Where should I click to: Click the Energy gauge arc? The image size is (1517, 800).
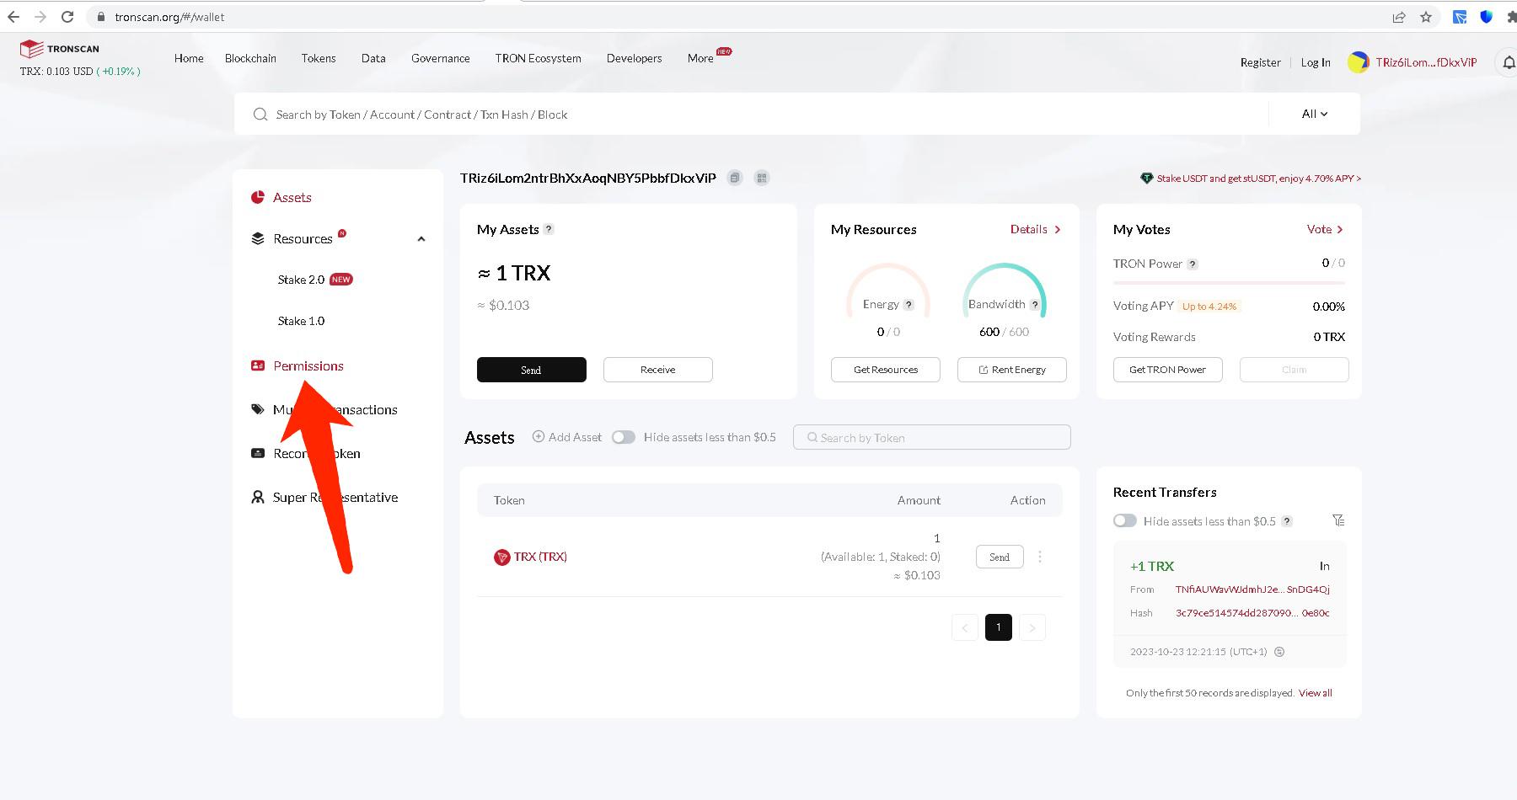click(x=888, y=290)
